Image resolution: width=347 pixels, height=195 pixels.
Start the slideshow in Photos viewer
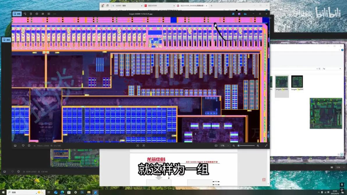(x=49, y=14)
